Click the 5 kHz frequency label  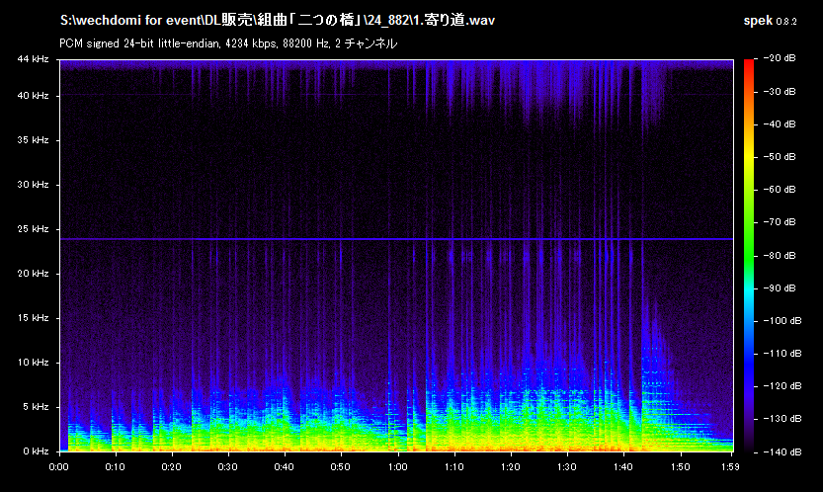(x=36, y=407)
